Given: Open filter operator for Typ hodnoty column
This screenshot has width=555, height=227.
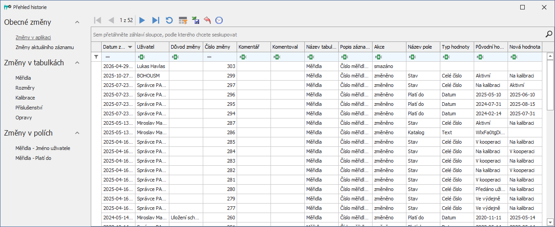Looking at the screenshot, I should 446,57.
